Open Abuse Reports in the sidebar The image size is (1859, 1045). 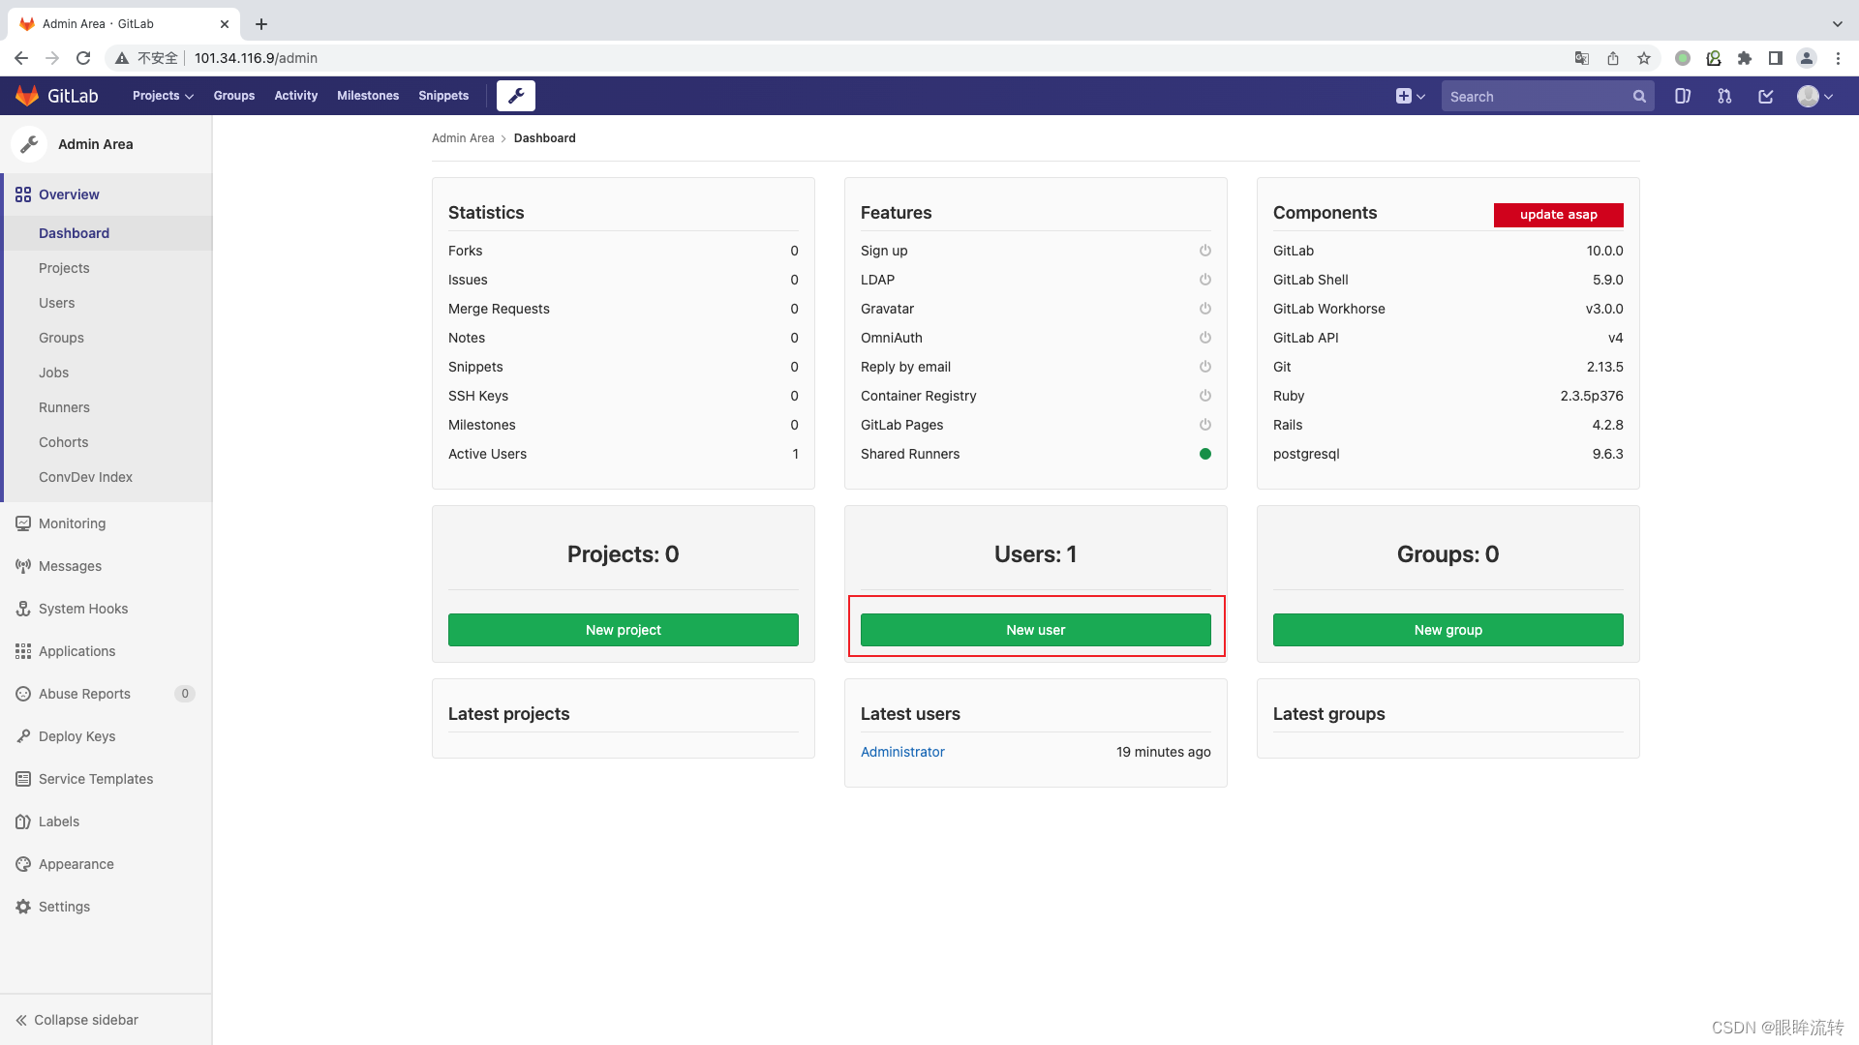[x=107, y=694]
